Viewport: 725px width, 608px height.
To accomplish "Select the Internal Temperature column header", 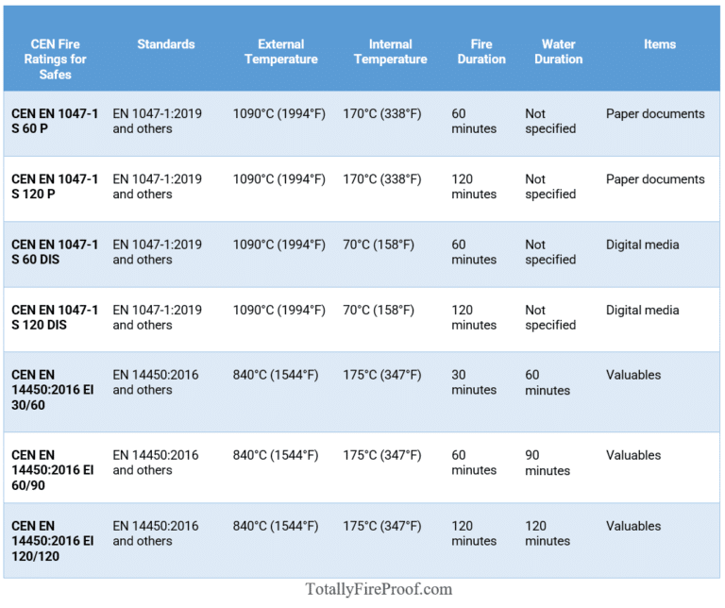I will [390, 51].
